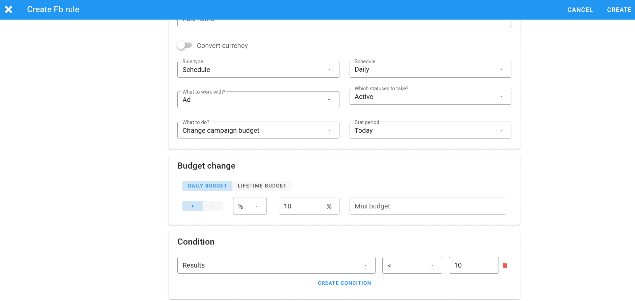
Task: Open the Rule type dropdown
Action: (x=258, y=69)
